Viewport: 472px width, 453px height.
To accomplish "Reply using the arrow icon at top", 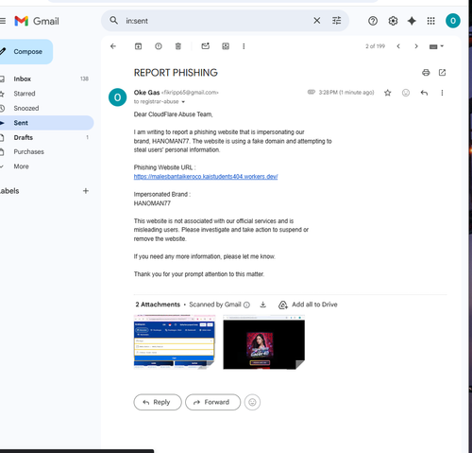I will point(424,93).
